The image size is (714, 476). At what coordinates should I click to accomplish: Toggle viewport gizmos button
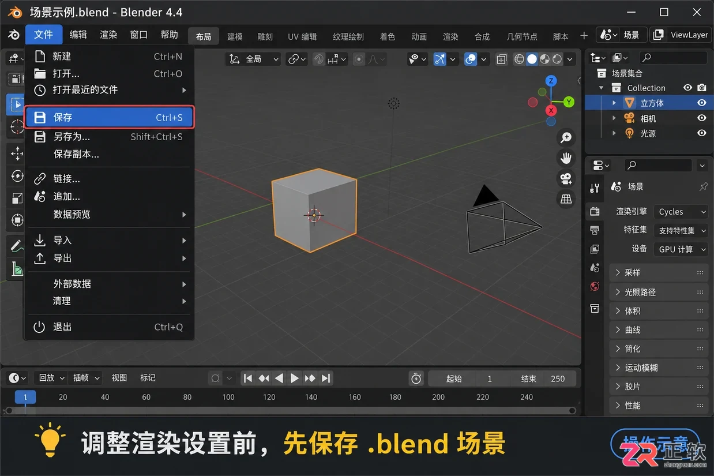click(x=440, y=59)
